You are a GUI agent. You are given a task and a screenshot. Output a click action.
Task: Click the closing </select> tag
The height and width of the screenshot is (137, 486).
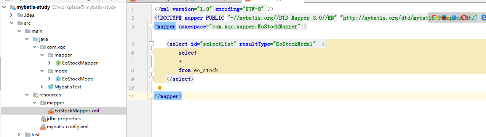pos(180,79)
